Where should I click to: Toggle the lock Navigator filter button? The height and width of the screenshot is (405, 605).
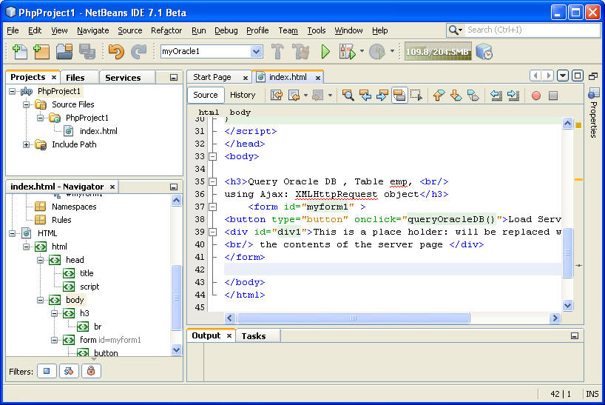[91, 371]
